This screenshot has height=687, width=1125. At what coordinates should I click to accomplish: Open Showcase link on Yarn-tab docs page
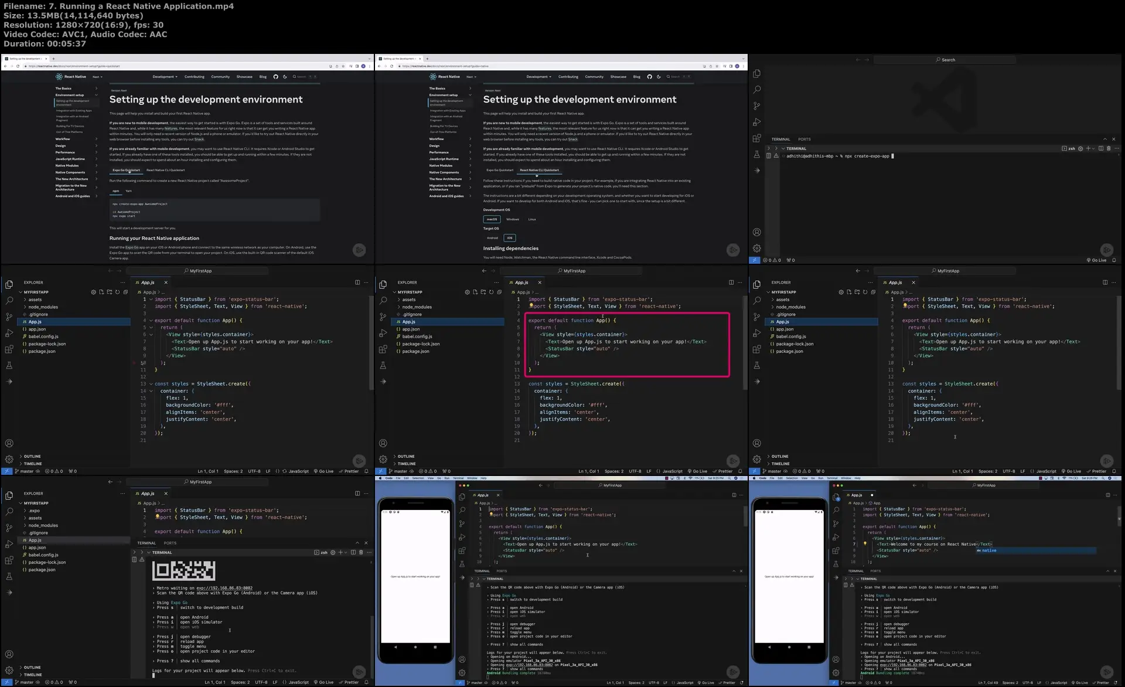[244, 77]
